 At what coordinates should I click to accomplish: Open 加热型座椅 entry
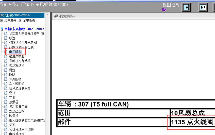[x=17, y=111]
